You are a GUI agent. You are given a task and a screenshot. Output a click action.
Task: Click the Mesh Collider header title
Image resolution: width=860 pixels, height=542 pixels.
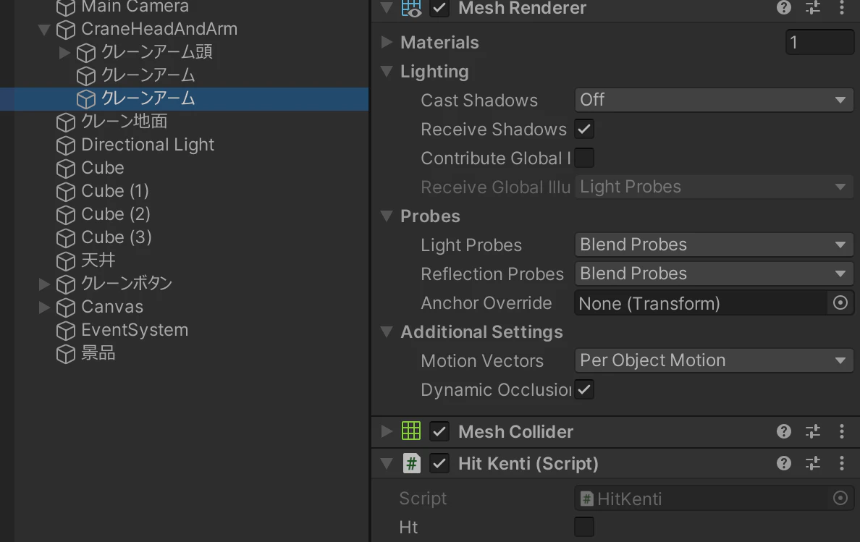[515, 432]
